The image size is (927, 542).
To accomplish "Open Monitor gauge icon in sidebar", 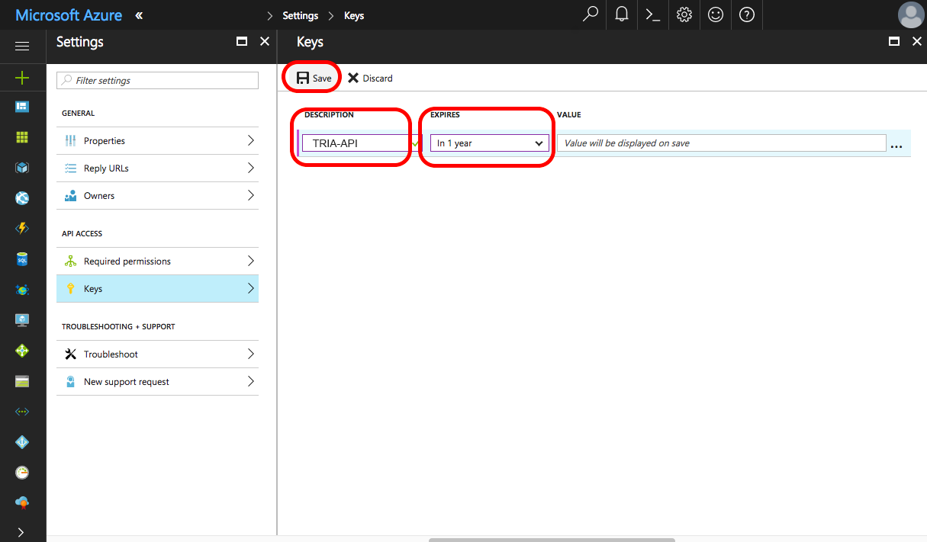I will [22, 473].
